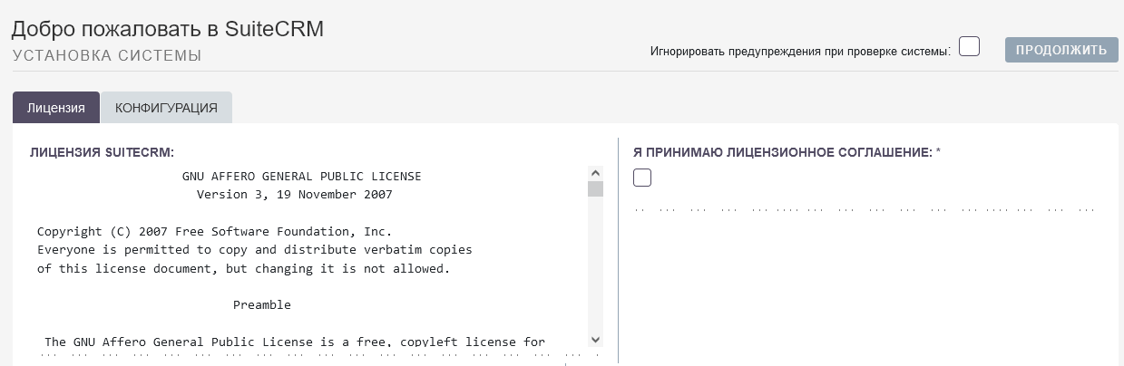Click the Copyright Free Software Foundation line

tap(215, 231)
